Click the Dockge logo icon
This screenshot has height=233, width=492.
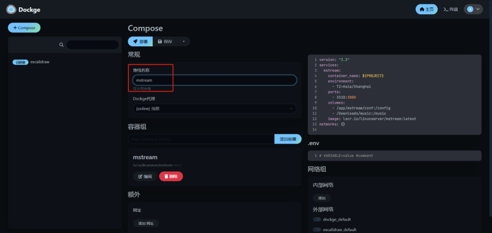pyautogui.click(x=11, y=10)
